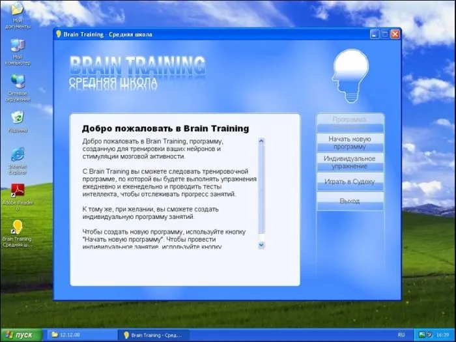Click the welcome text scroll up arrow

coord(261,141)
